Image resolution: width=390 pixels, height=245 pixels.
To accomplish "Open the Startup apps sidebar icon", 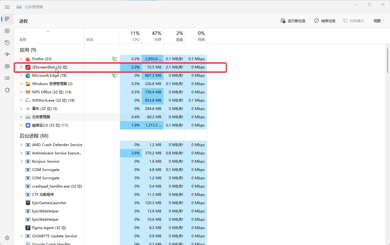I will click(7, 55).
